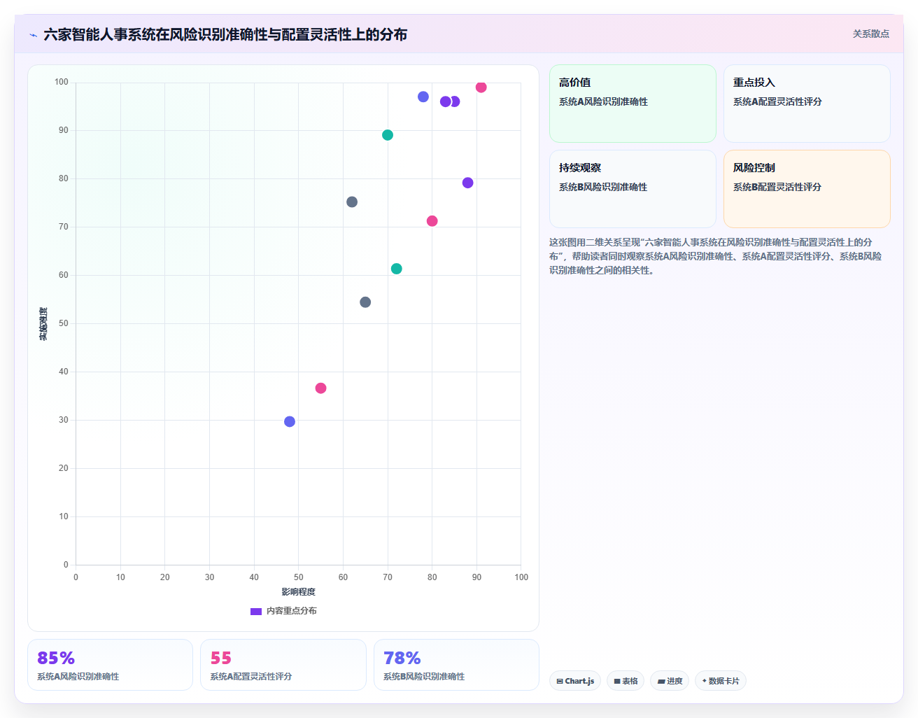Click the 实施难度 y-axis title
The height and width of the screenshot is (718, 918).
point(43,324)
